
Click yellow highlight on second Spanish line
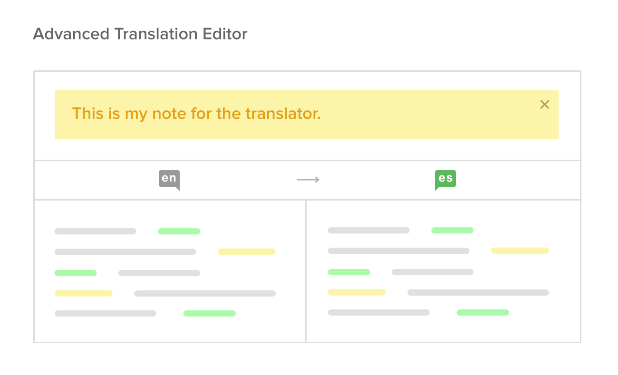(x=520, y=251)
